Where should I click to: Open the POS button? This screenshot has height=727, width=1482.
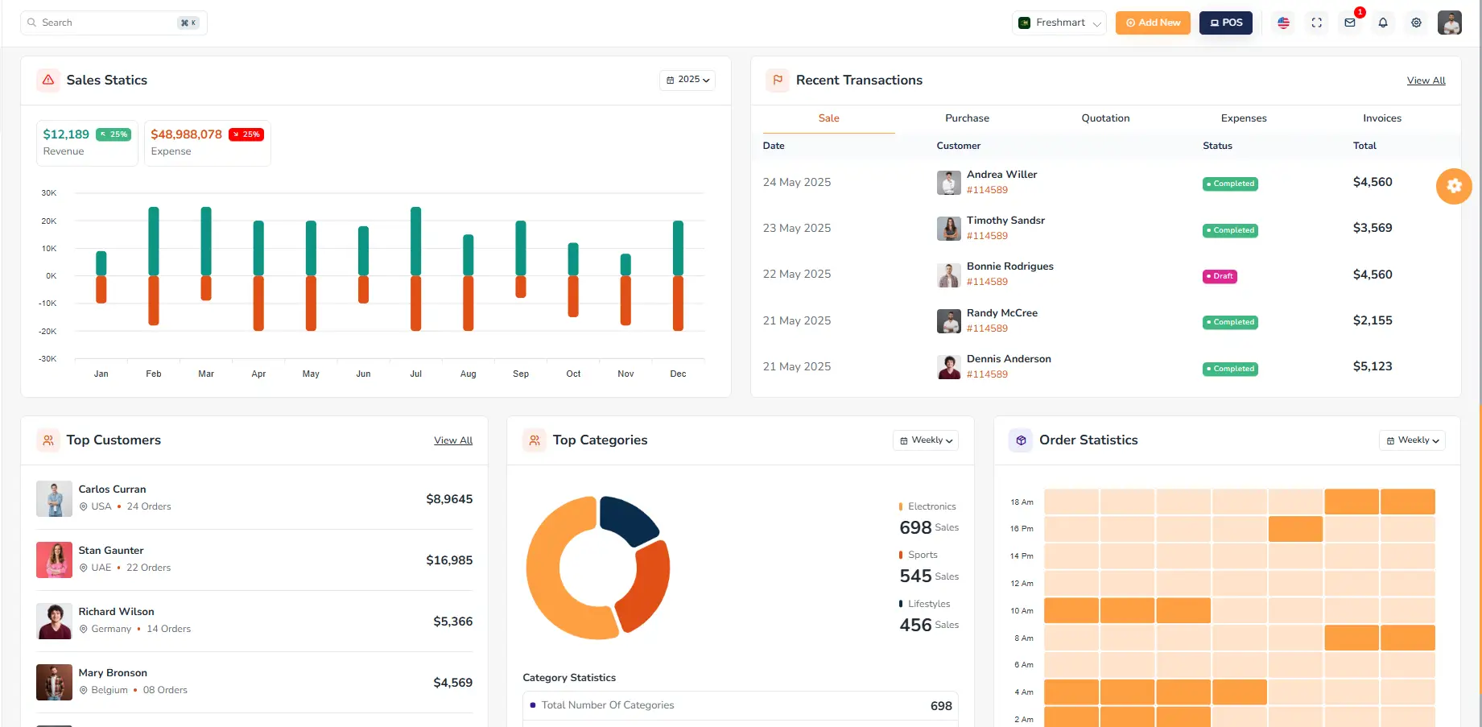1225,23
